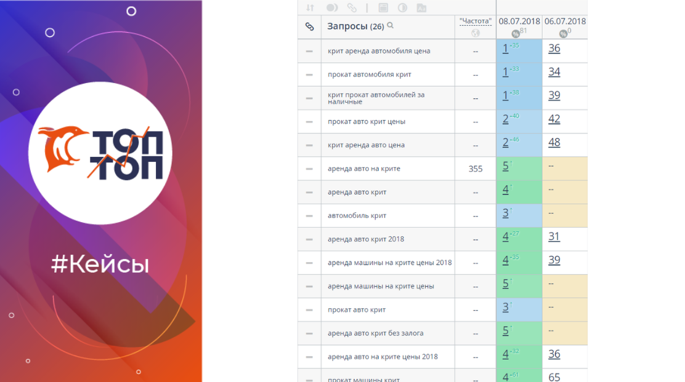685x382 pixels.
Task: Click the dash icon for аренда машины на крите цены
Action: [x=309, y=287]
